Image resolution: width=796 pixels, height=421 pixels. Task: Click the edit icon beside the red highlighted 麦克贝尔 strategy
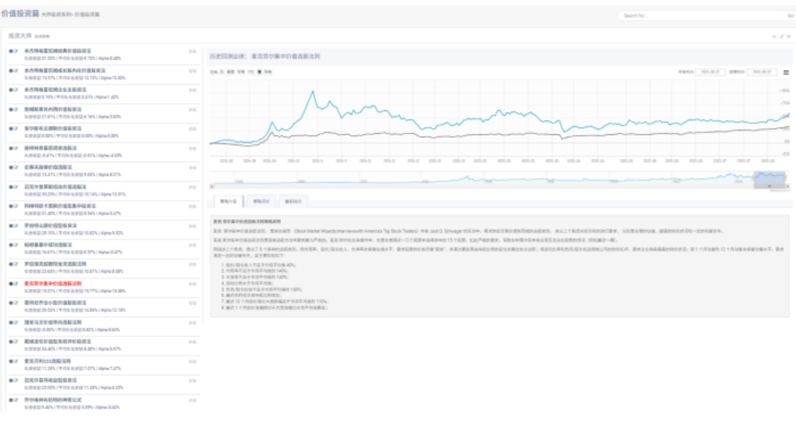pyautogui.click(x=15, y=283)
